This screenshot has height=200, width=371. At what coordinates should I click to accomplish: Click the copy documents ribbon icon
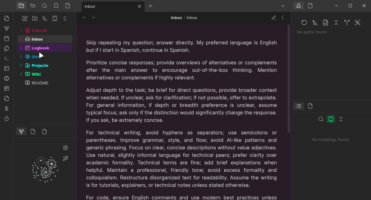point(7,48)
